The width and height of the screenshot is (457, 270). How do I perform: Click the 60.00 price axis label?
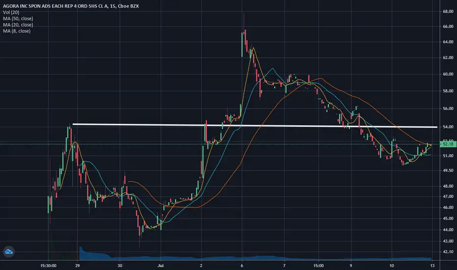point(448,74)
